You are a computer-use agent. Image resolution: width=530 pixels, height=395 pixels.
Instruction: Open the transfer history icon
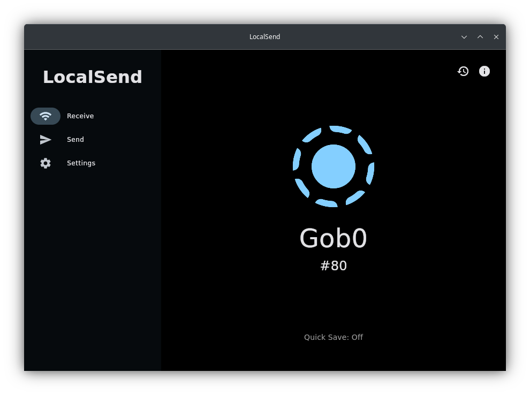[x=463, y=71]
